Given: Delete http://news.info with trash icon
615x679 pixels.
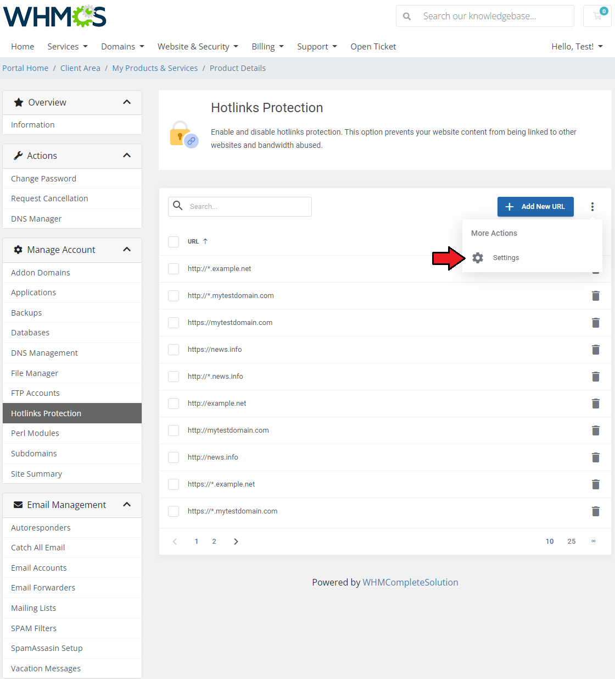Looking at the screenshot, I should coord(596,457).
